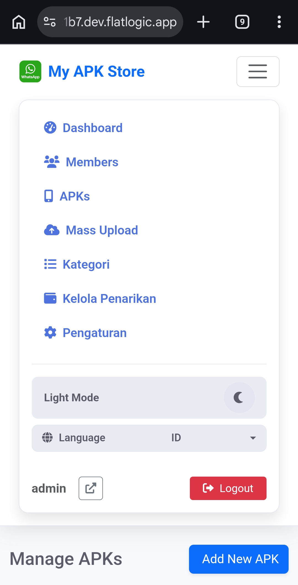Click the Kelola Penarikan wallet icon
298x585 pixels.
tap(50, 298)
